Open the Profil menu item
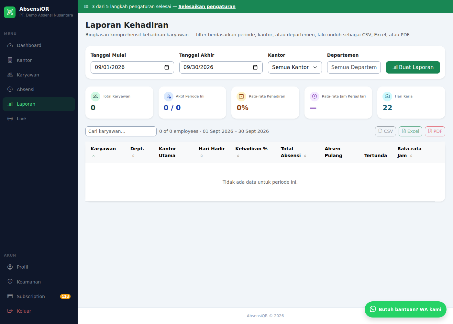Viewport: 453px width, 324px height. (39, 267)
